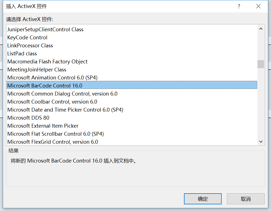271x211 pixels.
Task: Select Microsoft FlexGrid Control, version 6.0
Action: pyautogui.click(x=132, y=142)
